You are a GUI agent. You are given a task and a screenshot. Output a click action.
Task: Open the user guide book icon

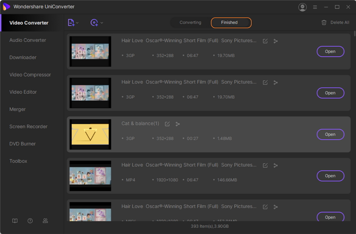[15, 221]
